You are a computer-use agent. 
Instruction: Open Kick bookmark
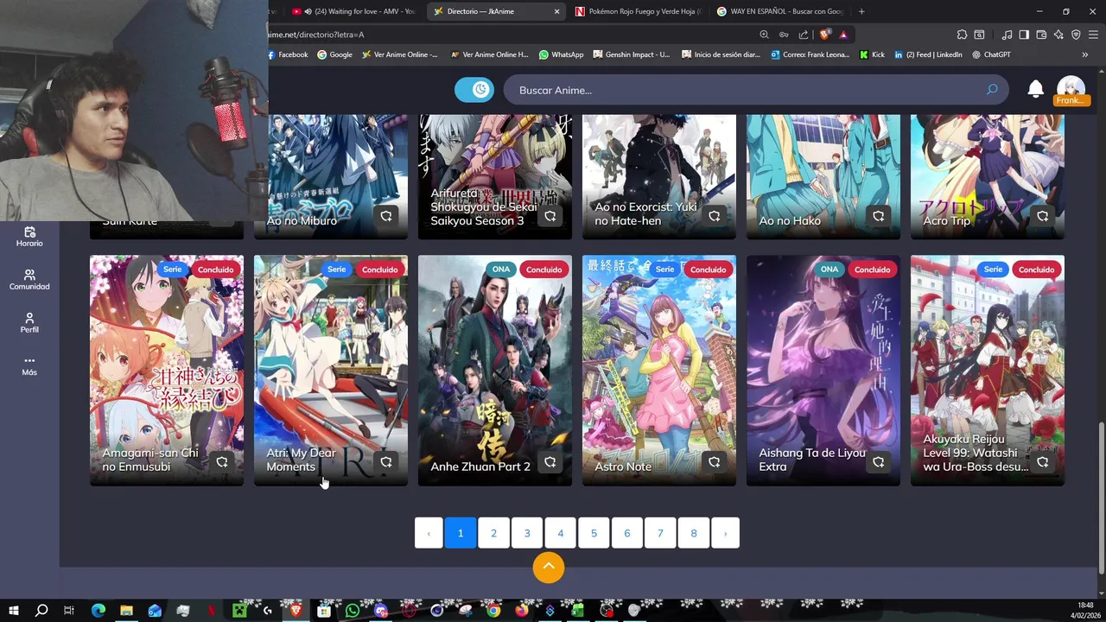point(872,54)
